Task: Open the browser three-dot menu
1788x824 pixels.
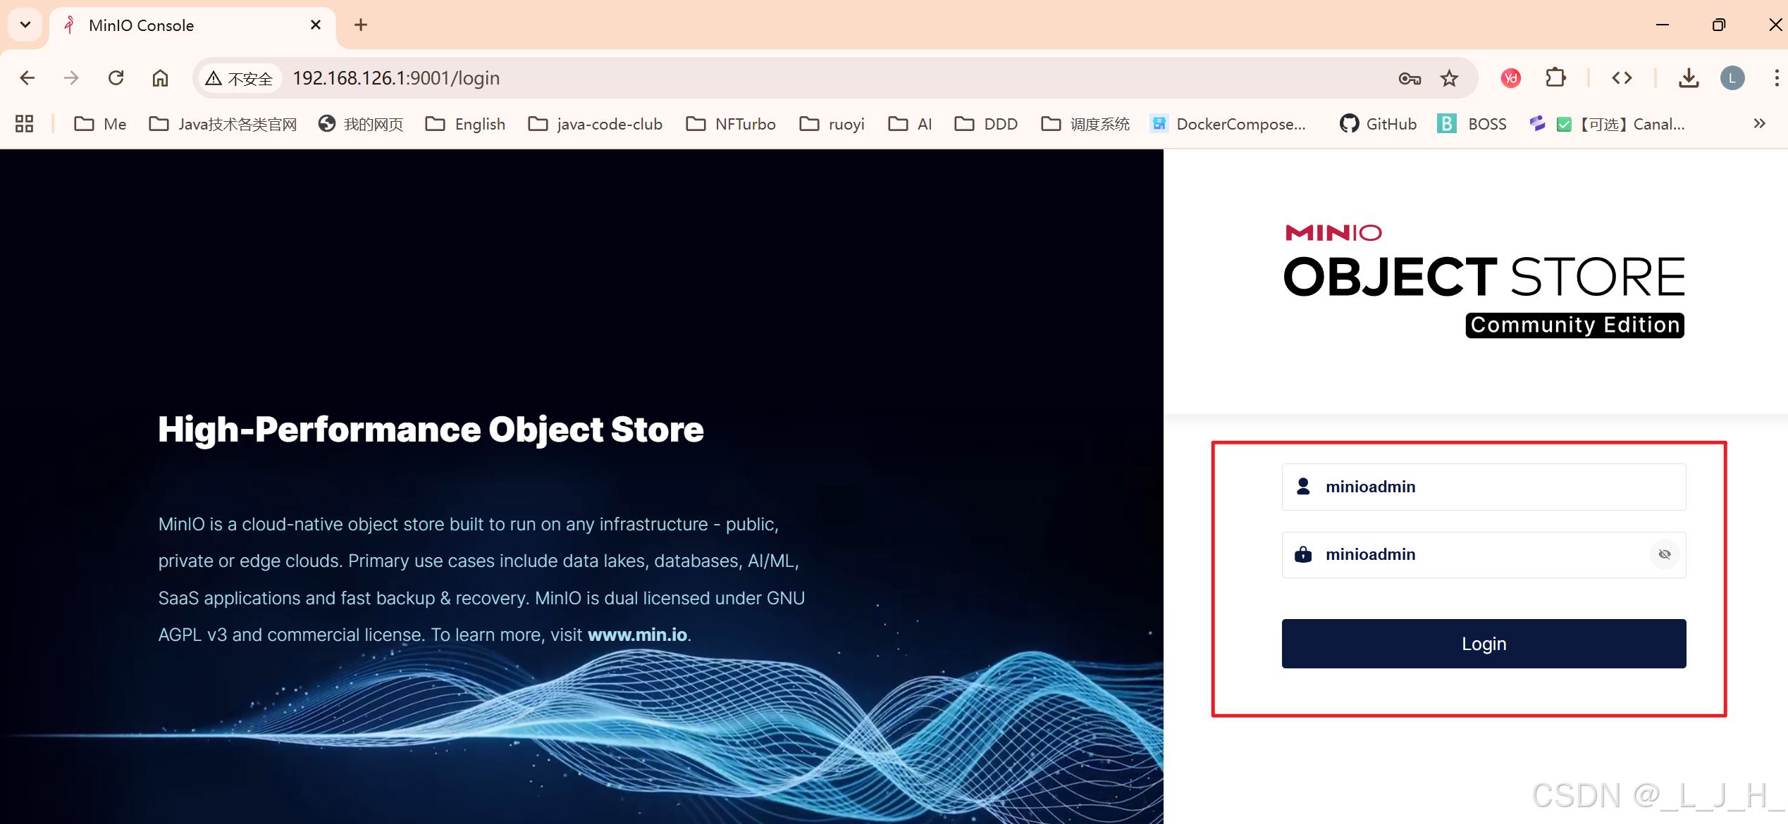Action: pos(1776,78)
